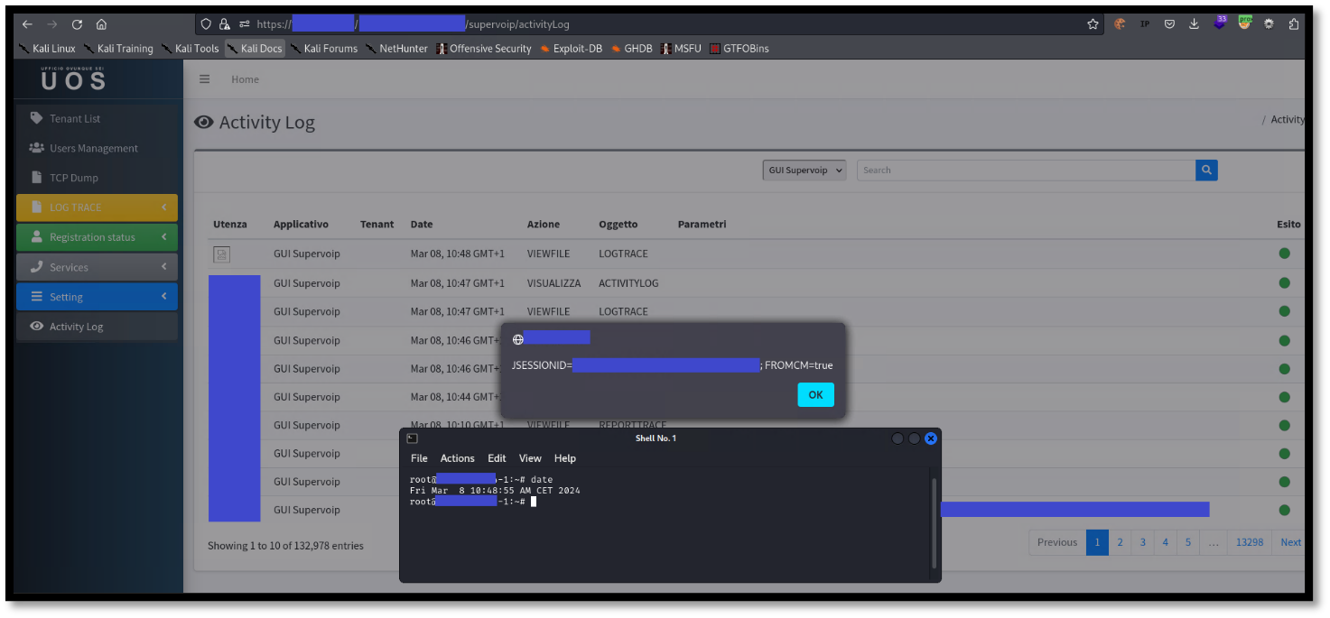Open TCP Dump in the sidebar

point(97,178)
